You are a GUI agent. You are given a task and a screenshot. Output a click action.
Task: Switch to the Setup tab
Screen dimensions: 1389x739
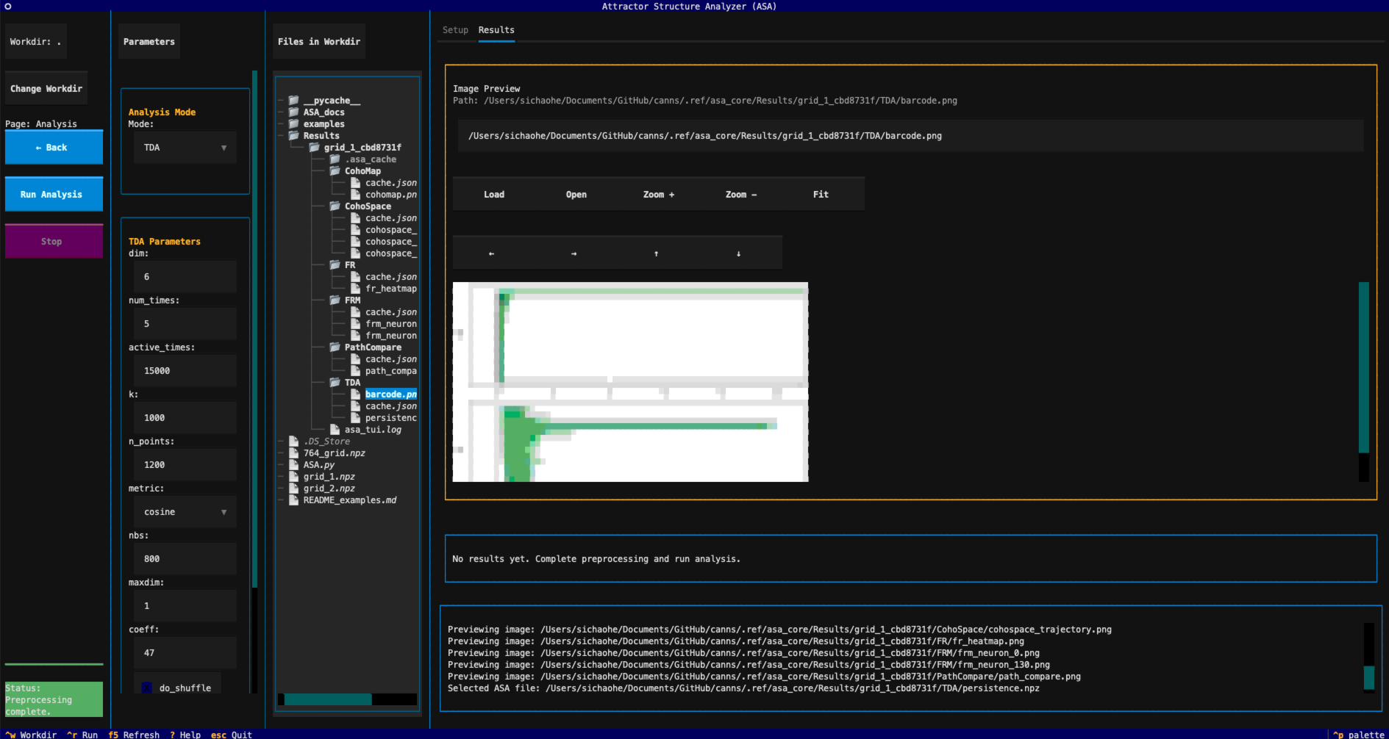tap(455, 30)
